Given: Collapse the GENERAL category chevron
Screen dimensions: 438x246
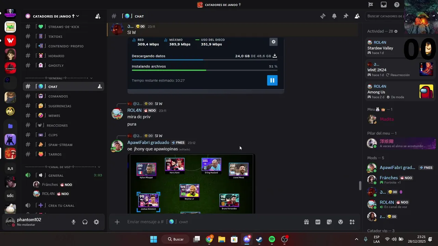Looking at the screenshot, I should tap(91, 78).
